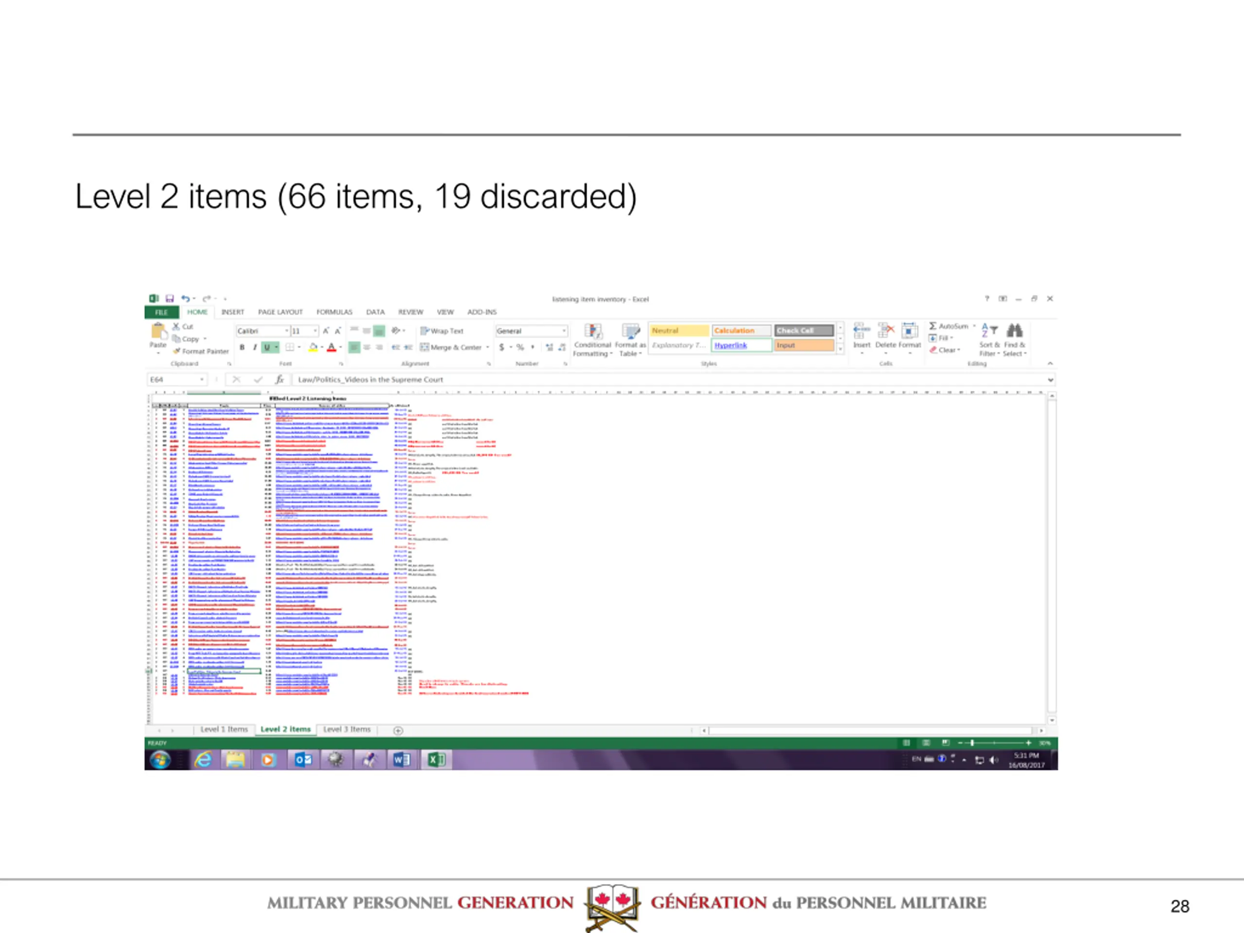Launch Internet Explorer from taskbar
Screen dimensions: 1244x933
coord(203,760)
